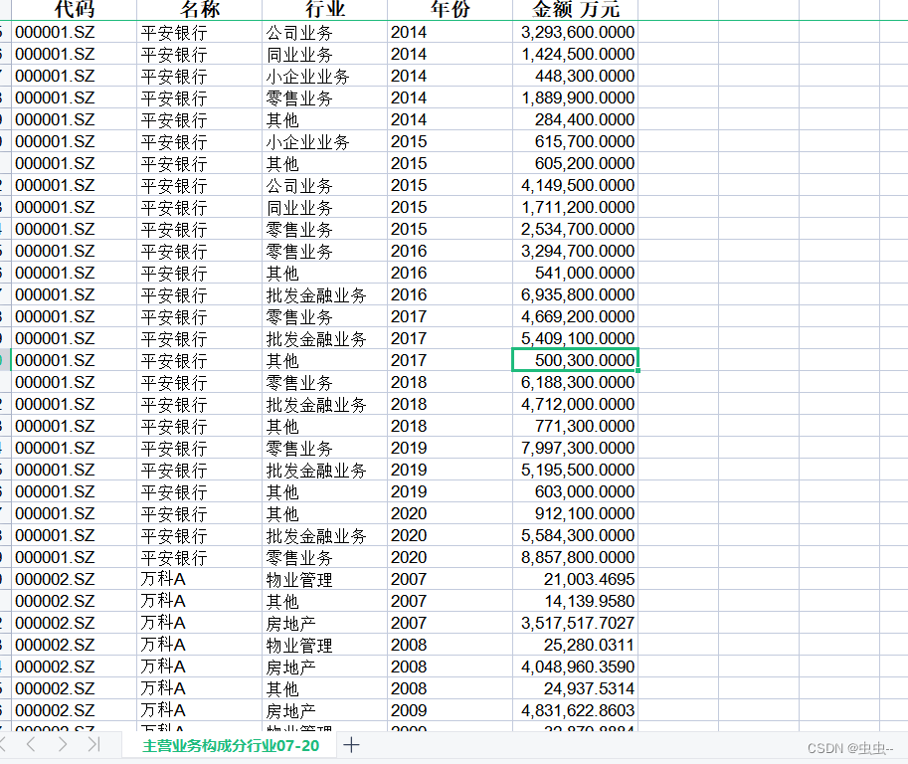
Task: Click amount cell 5,409,100.0000
Action: tap(576, 338)
